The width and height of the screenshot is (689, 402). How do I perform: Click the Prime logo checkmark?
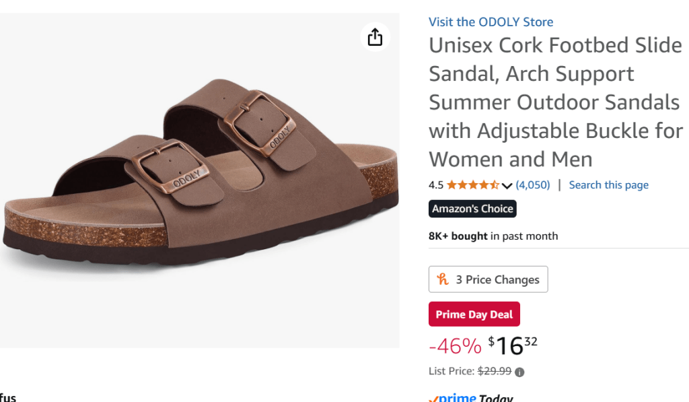point(434,399)
